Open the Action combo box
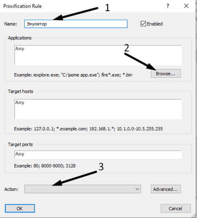The height and width of the screenshot is (218, 197). 83,189
